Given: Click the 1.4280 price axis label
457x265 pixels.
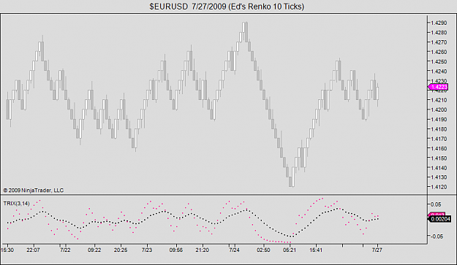Looking at the screenshot, I should point(439,32).
